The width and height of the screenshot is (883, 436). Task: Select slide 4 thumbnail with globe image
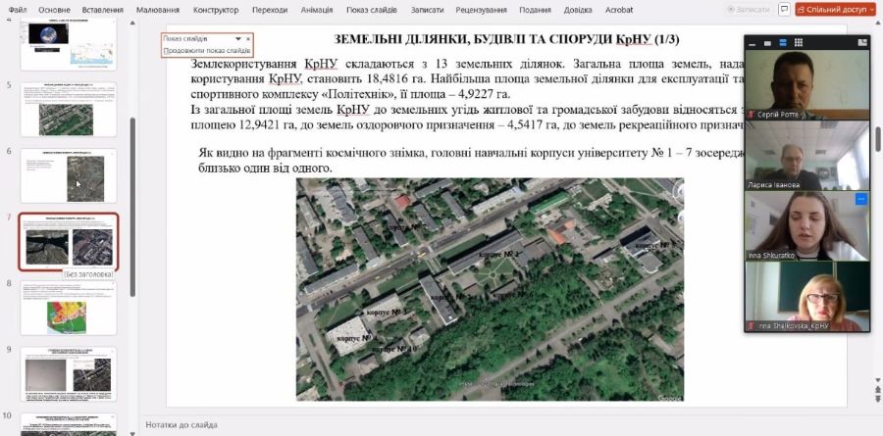click(69, 44)
